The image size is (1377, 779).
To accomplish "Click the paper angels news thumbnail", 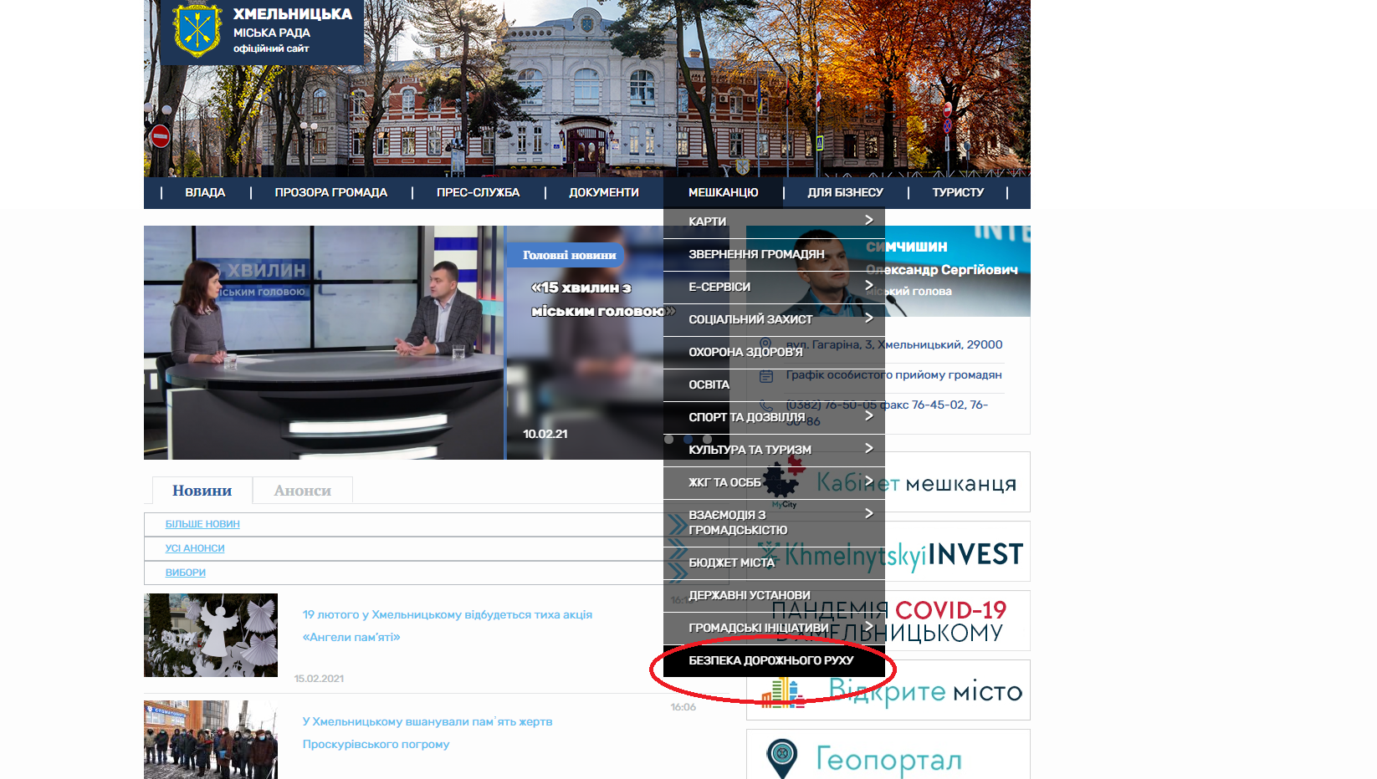I will (211, 635).
